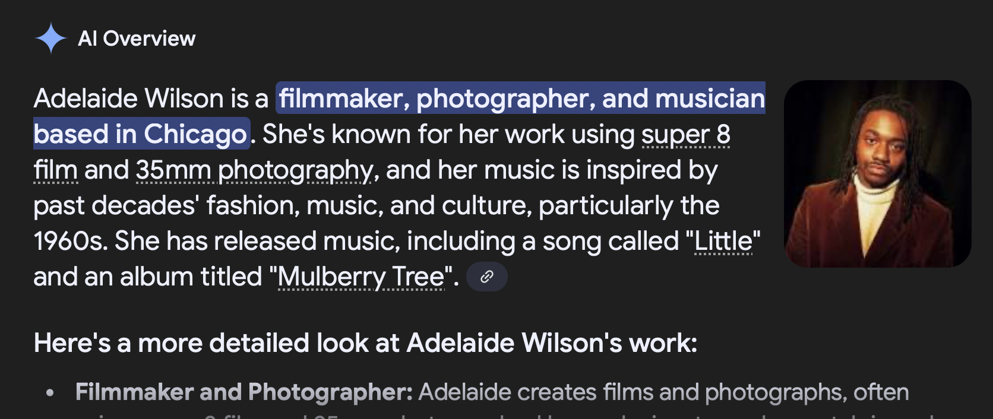
Task: Open the underlined "super 8" link
Action: pos(686,135)
